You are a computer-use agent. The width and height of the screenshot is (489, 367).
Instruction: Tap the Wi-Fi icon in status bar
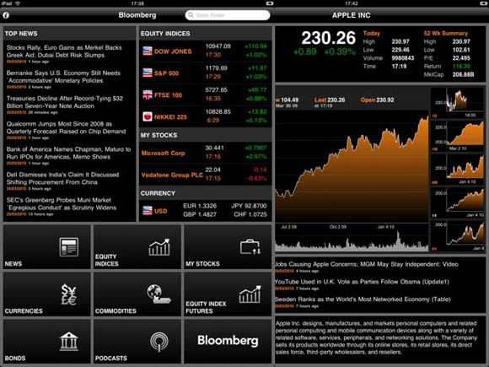pos(18,3)
